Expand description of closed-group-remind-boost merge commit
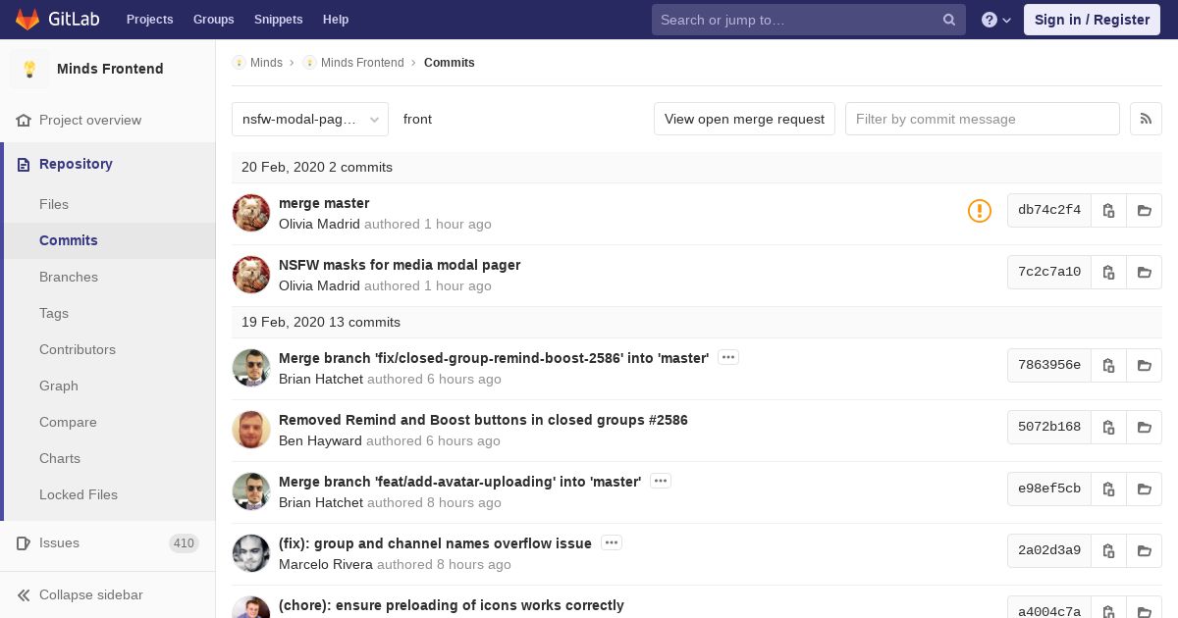The width and height of the screenshot is (1178, 618). (x=727, y=358)
